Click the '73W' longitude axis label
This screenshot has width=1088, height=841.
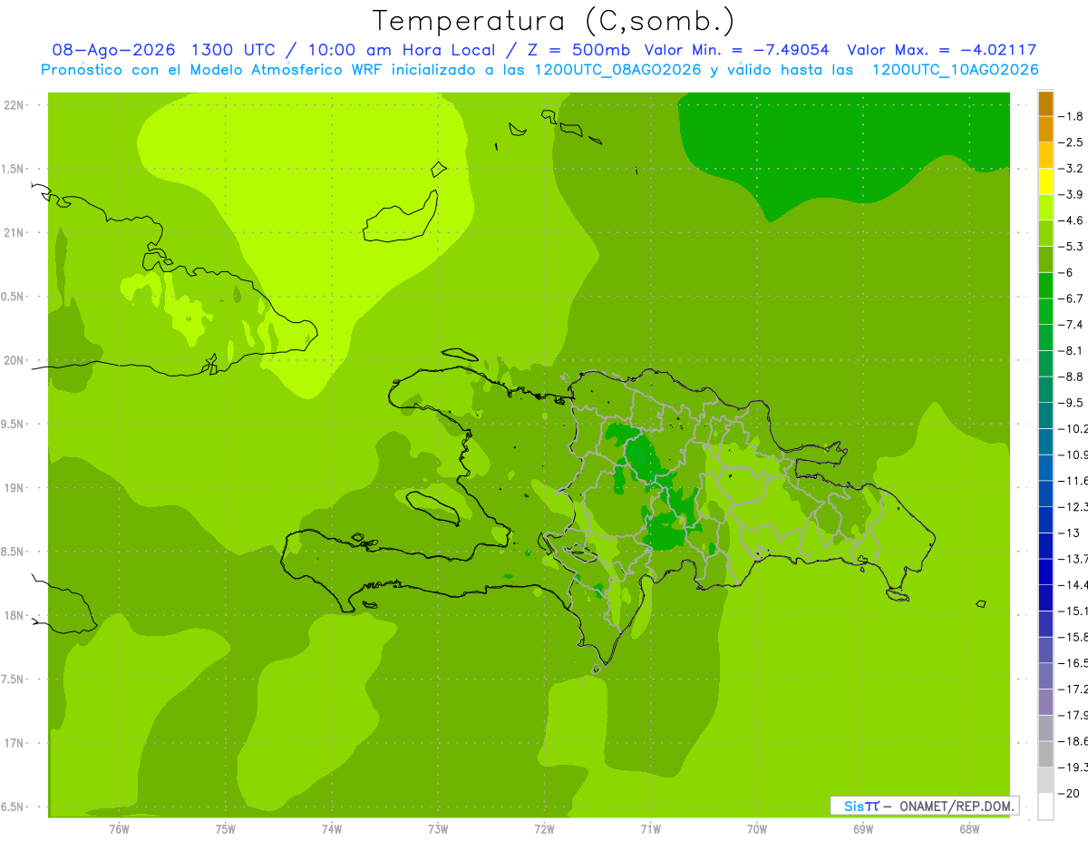[438, 829]
